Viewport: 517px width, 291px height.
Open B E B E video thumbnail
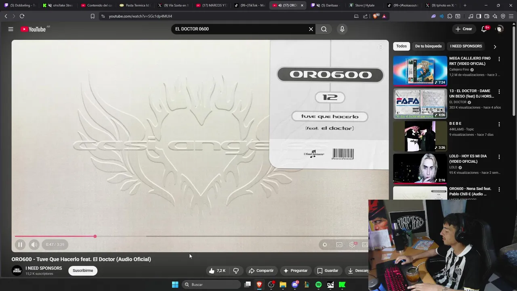point(420,136)
